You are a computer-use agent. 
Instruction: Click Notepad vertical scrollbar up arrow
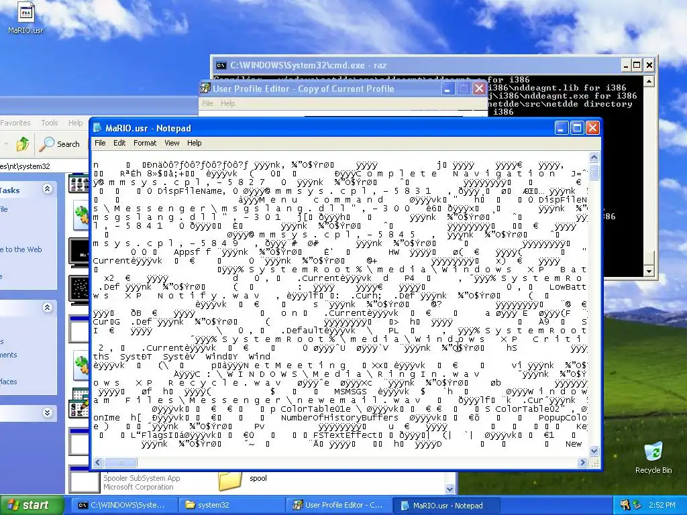594,157
